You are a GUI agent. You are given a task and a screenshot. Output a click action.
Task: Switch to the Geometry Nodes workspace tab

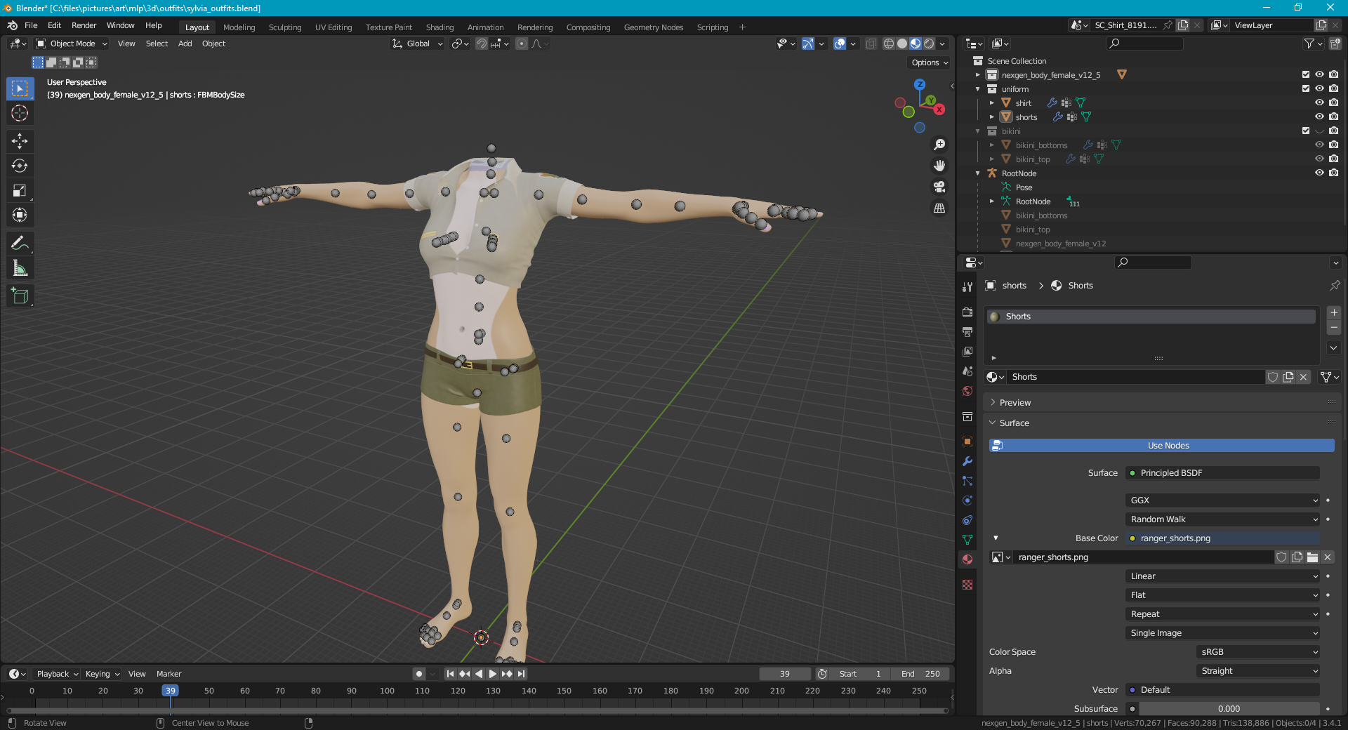[x=653, y=27]
